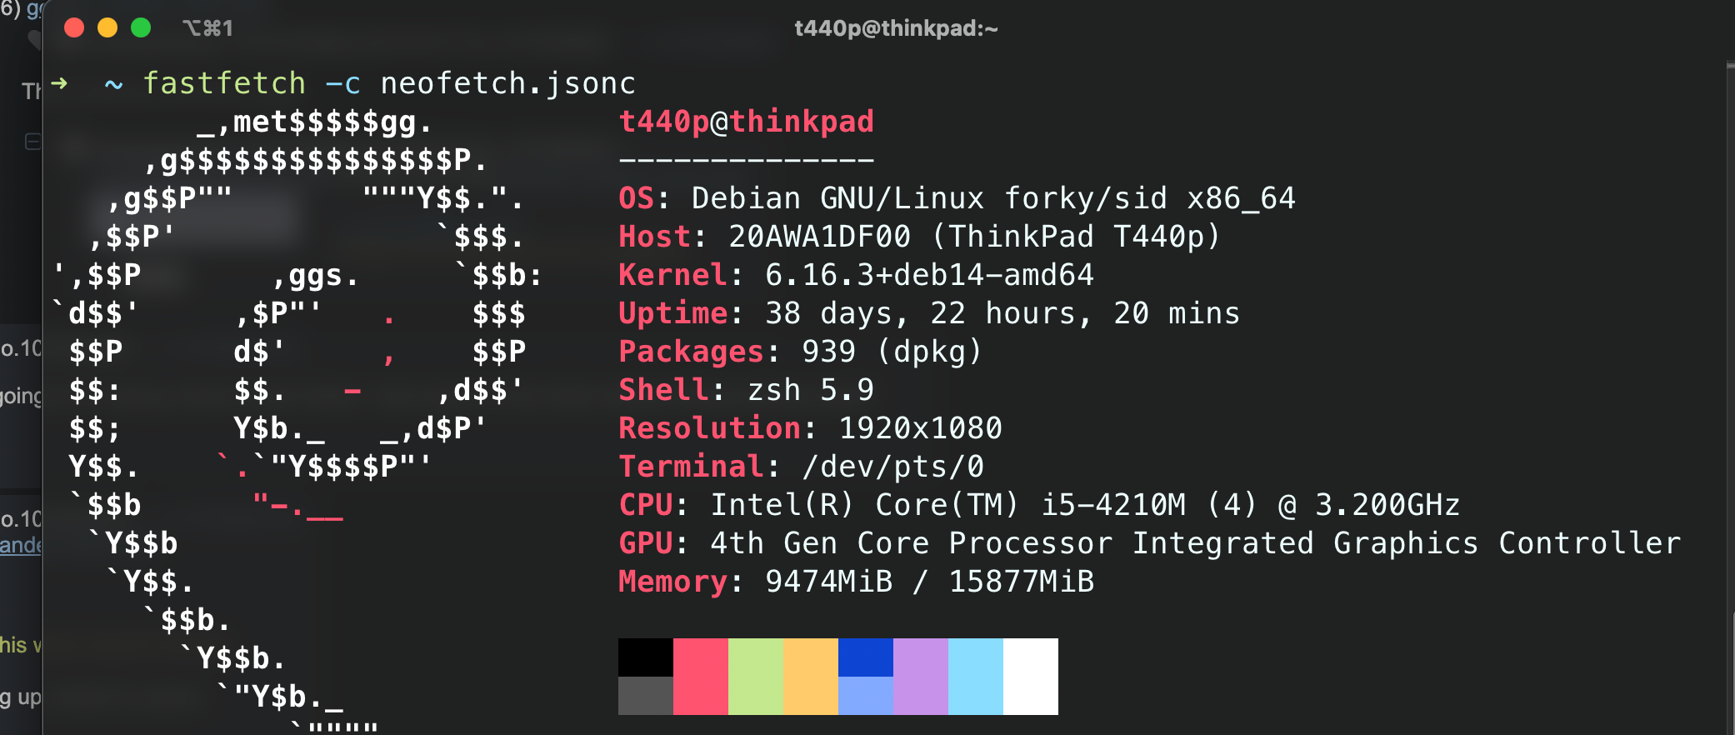The image size is (1735, 735).
Task: Click 'Intel(R) Core(TM) i5-4210M (4) @ 3.200GHz'
Action: tap(1084, 505)
